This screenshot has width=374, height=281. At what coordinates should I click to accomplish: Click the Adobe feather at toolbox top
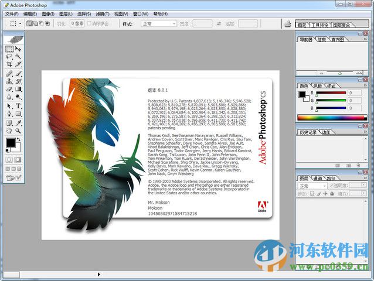tap(13, 39)
